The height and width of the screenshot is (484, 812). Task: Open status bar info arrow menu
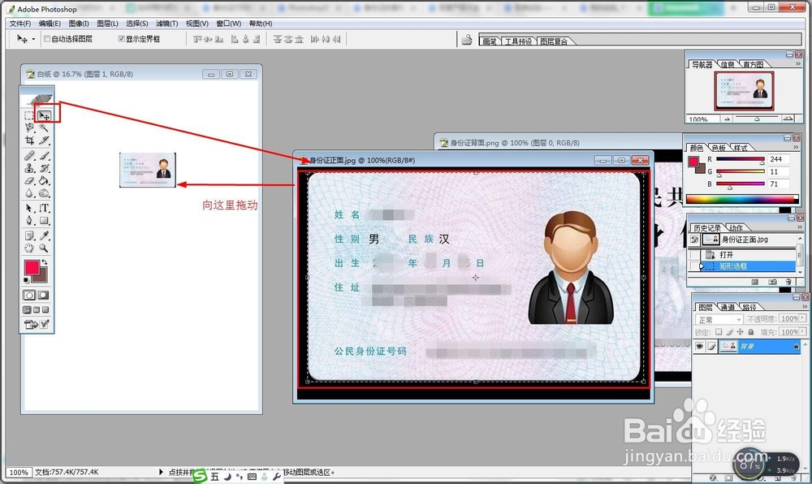pyautogui.click(x=161, y=472)
